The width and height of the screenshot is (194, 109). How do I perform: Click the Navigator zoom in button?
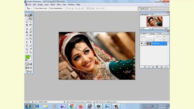(x=166, y=28)
